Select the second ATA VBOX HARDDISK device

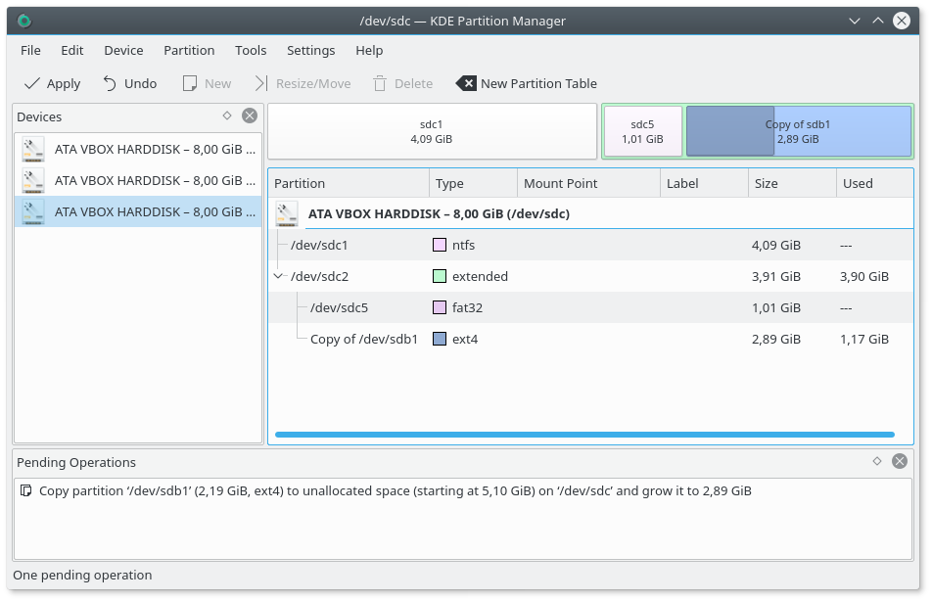[137, 181]
